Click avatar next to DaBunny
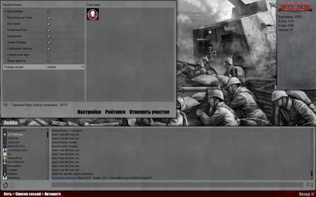Viewport: 316px width, 197px height. pos(5,174)
